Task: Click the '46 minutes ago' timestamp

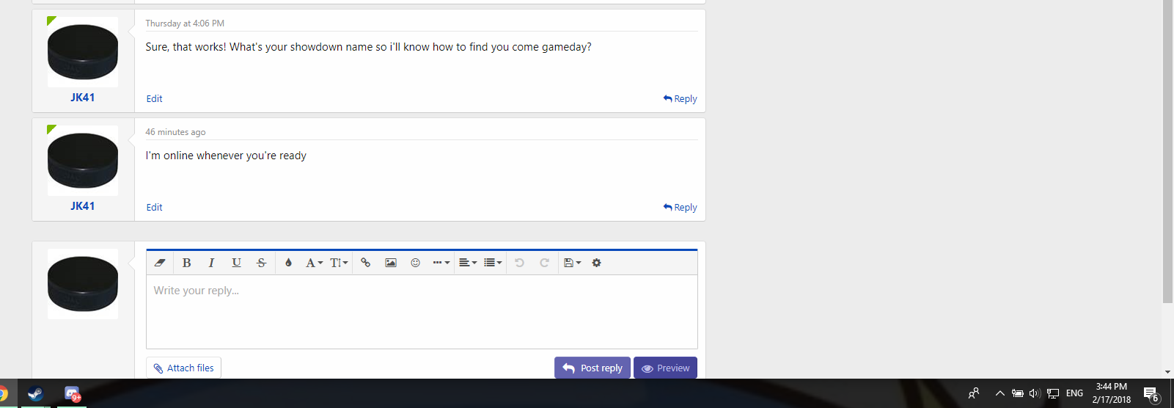Action: (x=175, y=132)
